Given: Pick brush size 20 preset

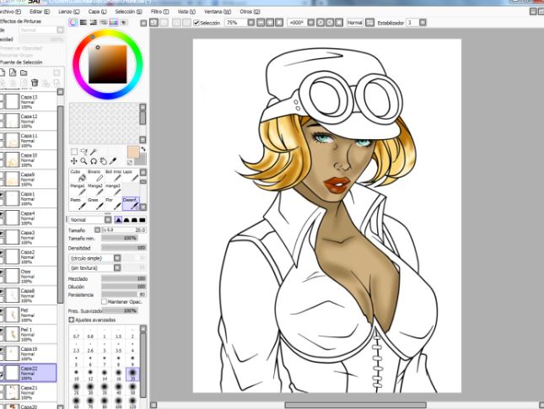Looking at the screenshot, I should pos(132,374).
